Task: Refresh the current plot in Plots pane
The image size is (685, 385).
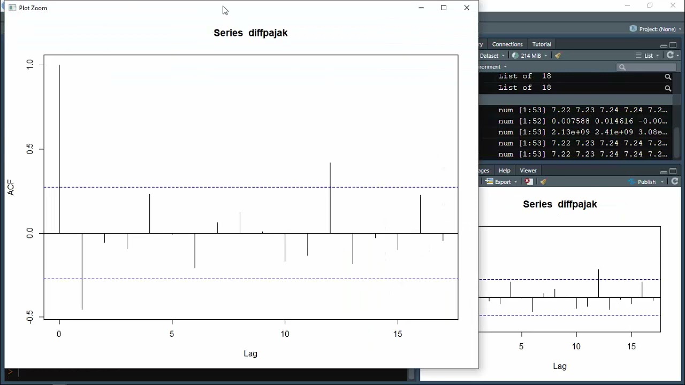Action: pyautogui.click(x=675, y=182)
